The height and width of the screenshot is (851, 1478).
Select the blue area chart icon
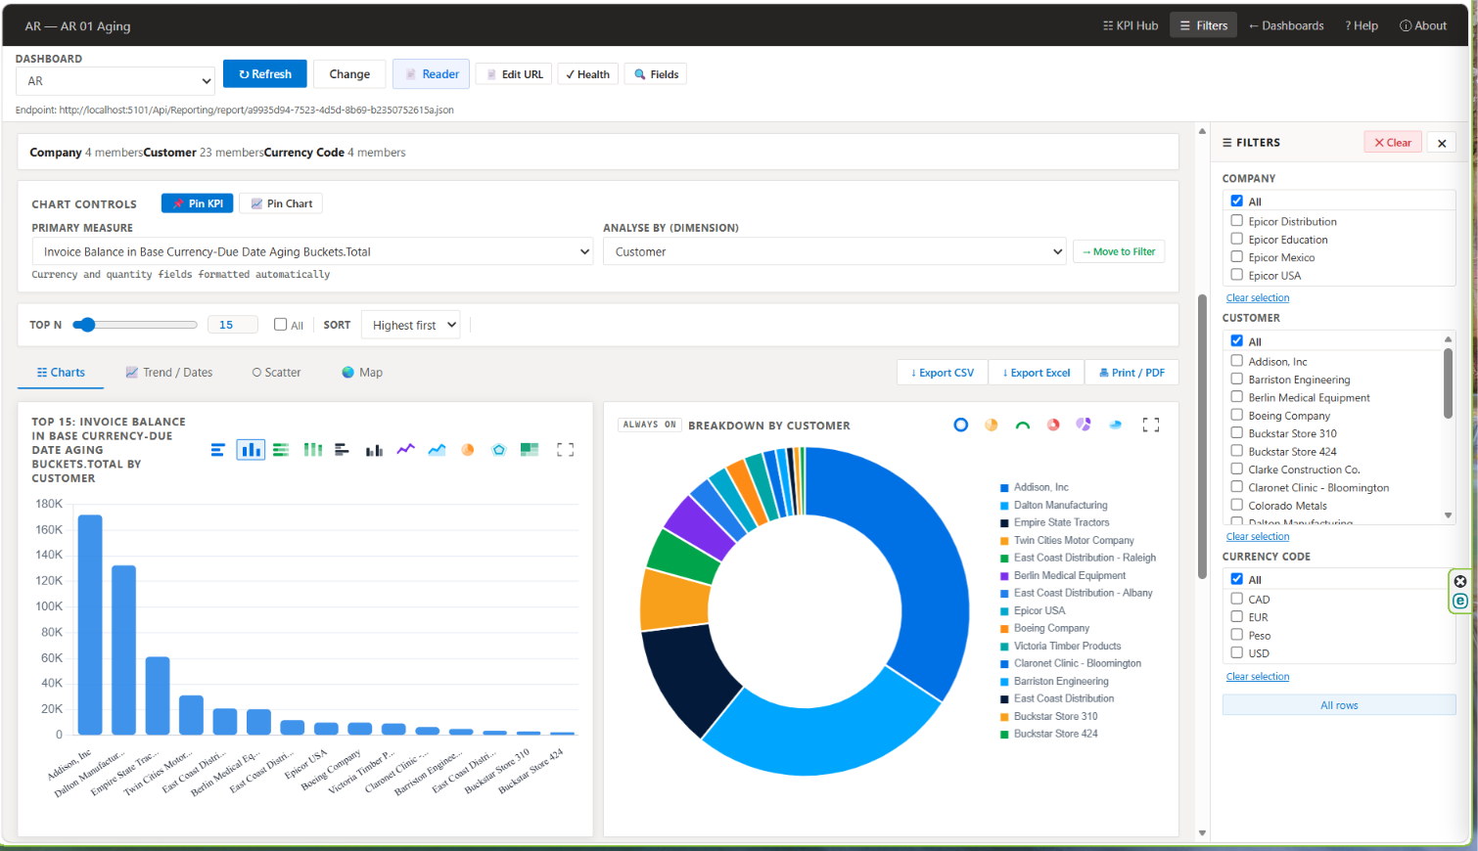tap(437, 450)
